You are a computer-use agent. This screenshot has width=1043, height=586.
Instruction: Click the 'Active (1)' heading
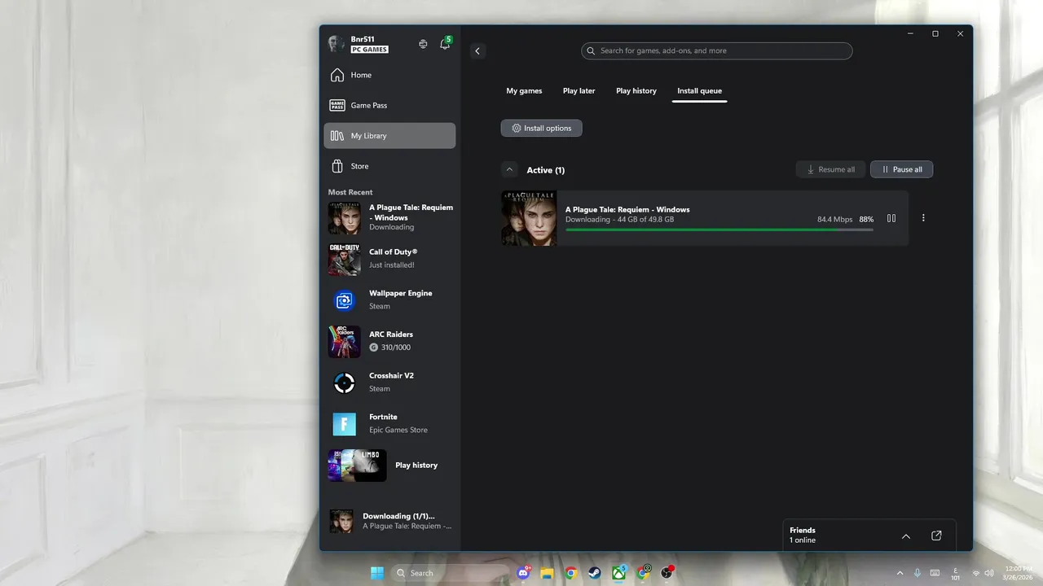point(545,170)
